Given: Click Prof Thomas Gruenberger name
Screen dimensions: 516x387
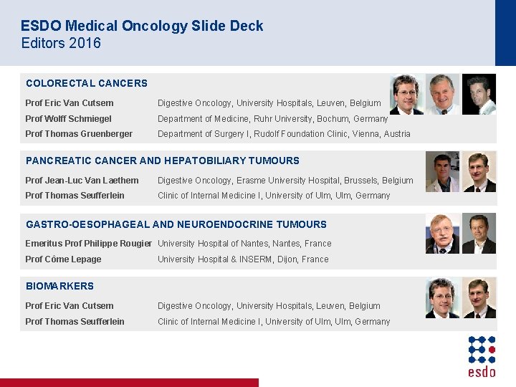Looking at the screenshot, I should coord(79,134).
